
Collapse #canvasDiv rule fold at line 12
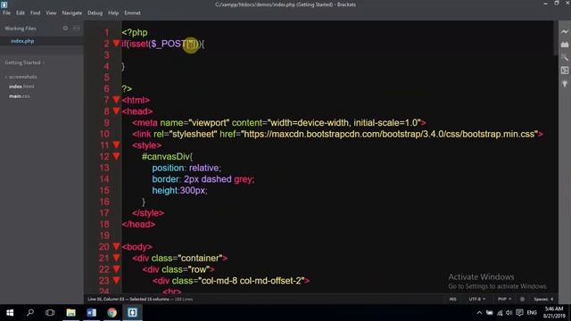click(x=116, y=156)
